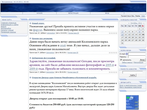This screenshot has width=147, height=110.
Task: Open Полезные ссылки link
Action: (x=8, y=32)
